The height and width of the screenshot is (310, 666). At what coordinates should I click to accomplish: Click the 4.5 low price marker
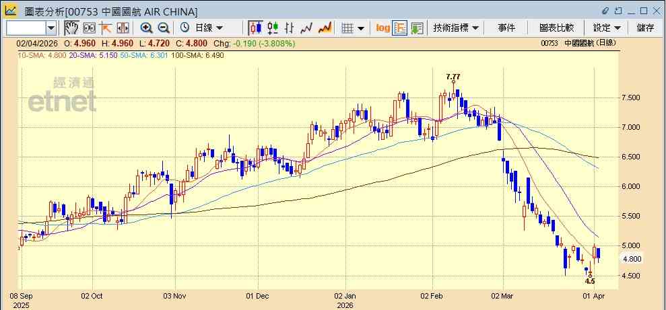click(x=589, y=281)
